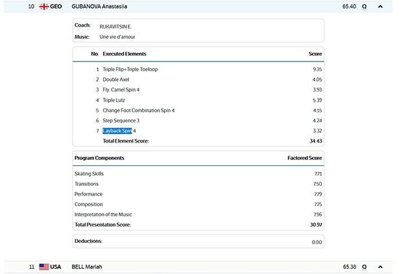Click the Q qualification mark for Gubanova
The image size is (415, 274).
364,6
